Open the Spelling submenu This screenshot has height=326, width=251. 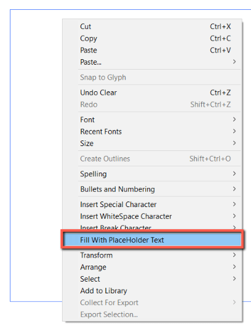[x=152, y=174]
